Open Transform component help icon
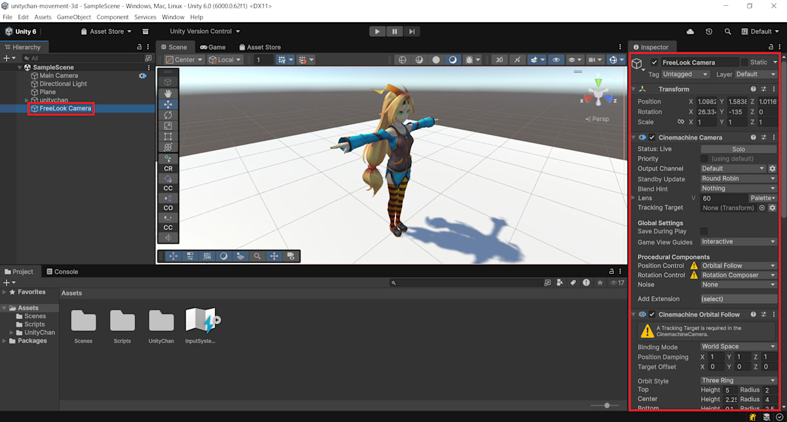787x422 pixels. (754, 89)
